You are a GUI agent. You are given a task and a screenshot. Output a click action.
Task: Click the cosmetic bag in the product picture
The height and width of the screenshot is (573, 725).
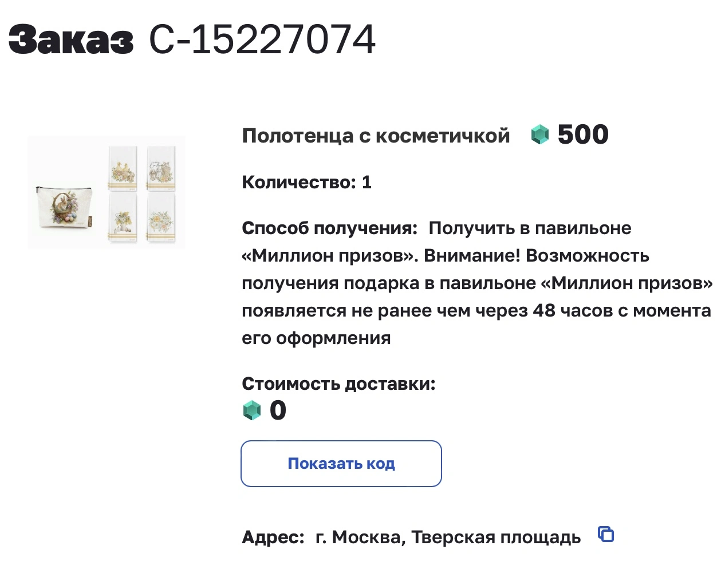point(62,208)
